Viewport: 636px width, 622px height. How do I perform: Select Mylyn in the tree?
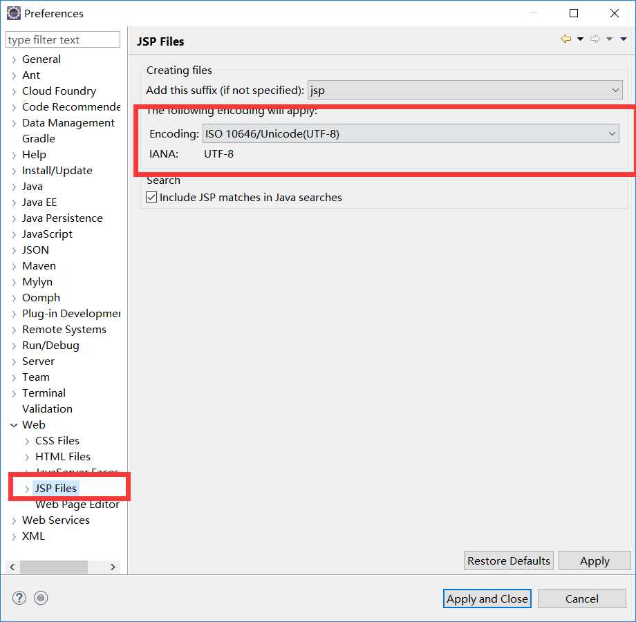coord(37,281)
